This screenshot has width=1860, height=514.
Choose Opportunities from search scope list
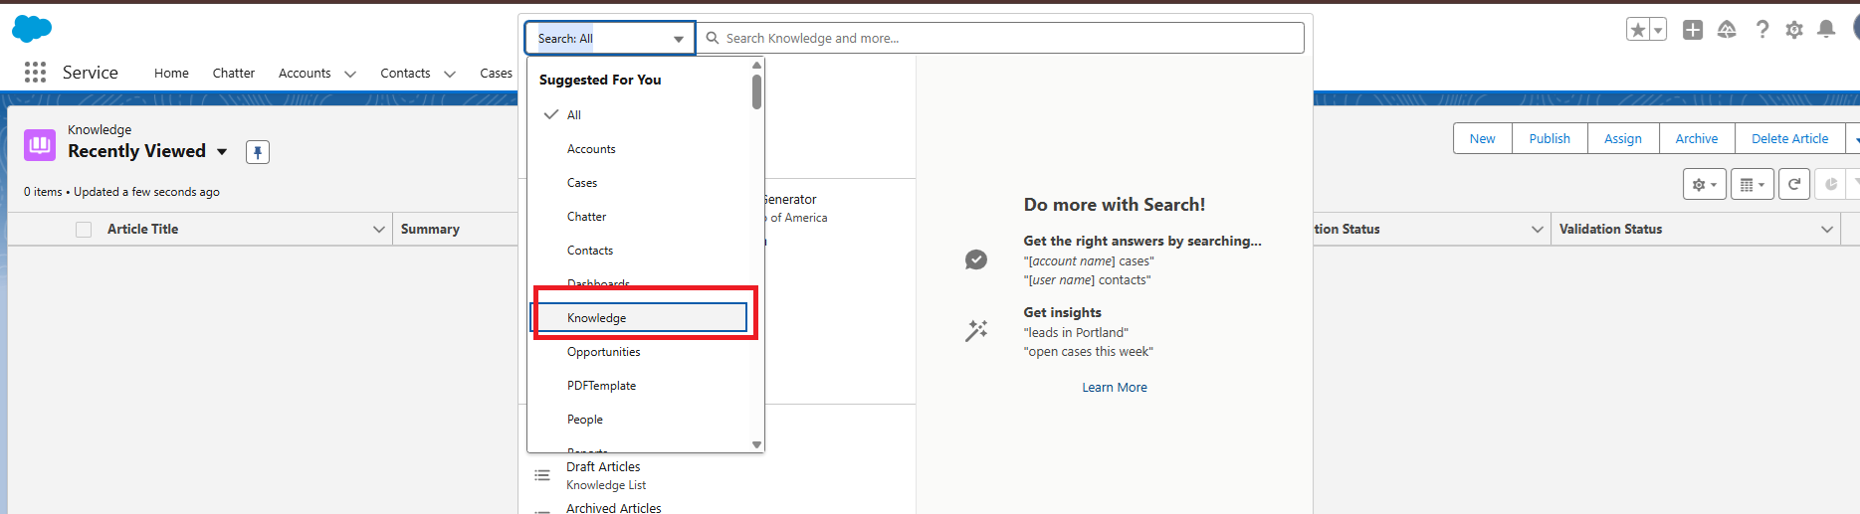click(604, 352)
